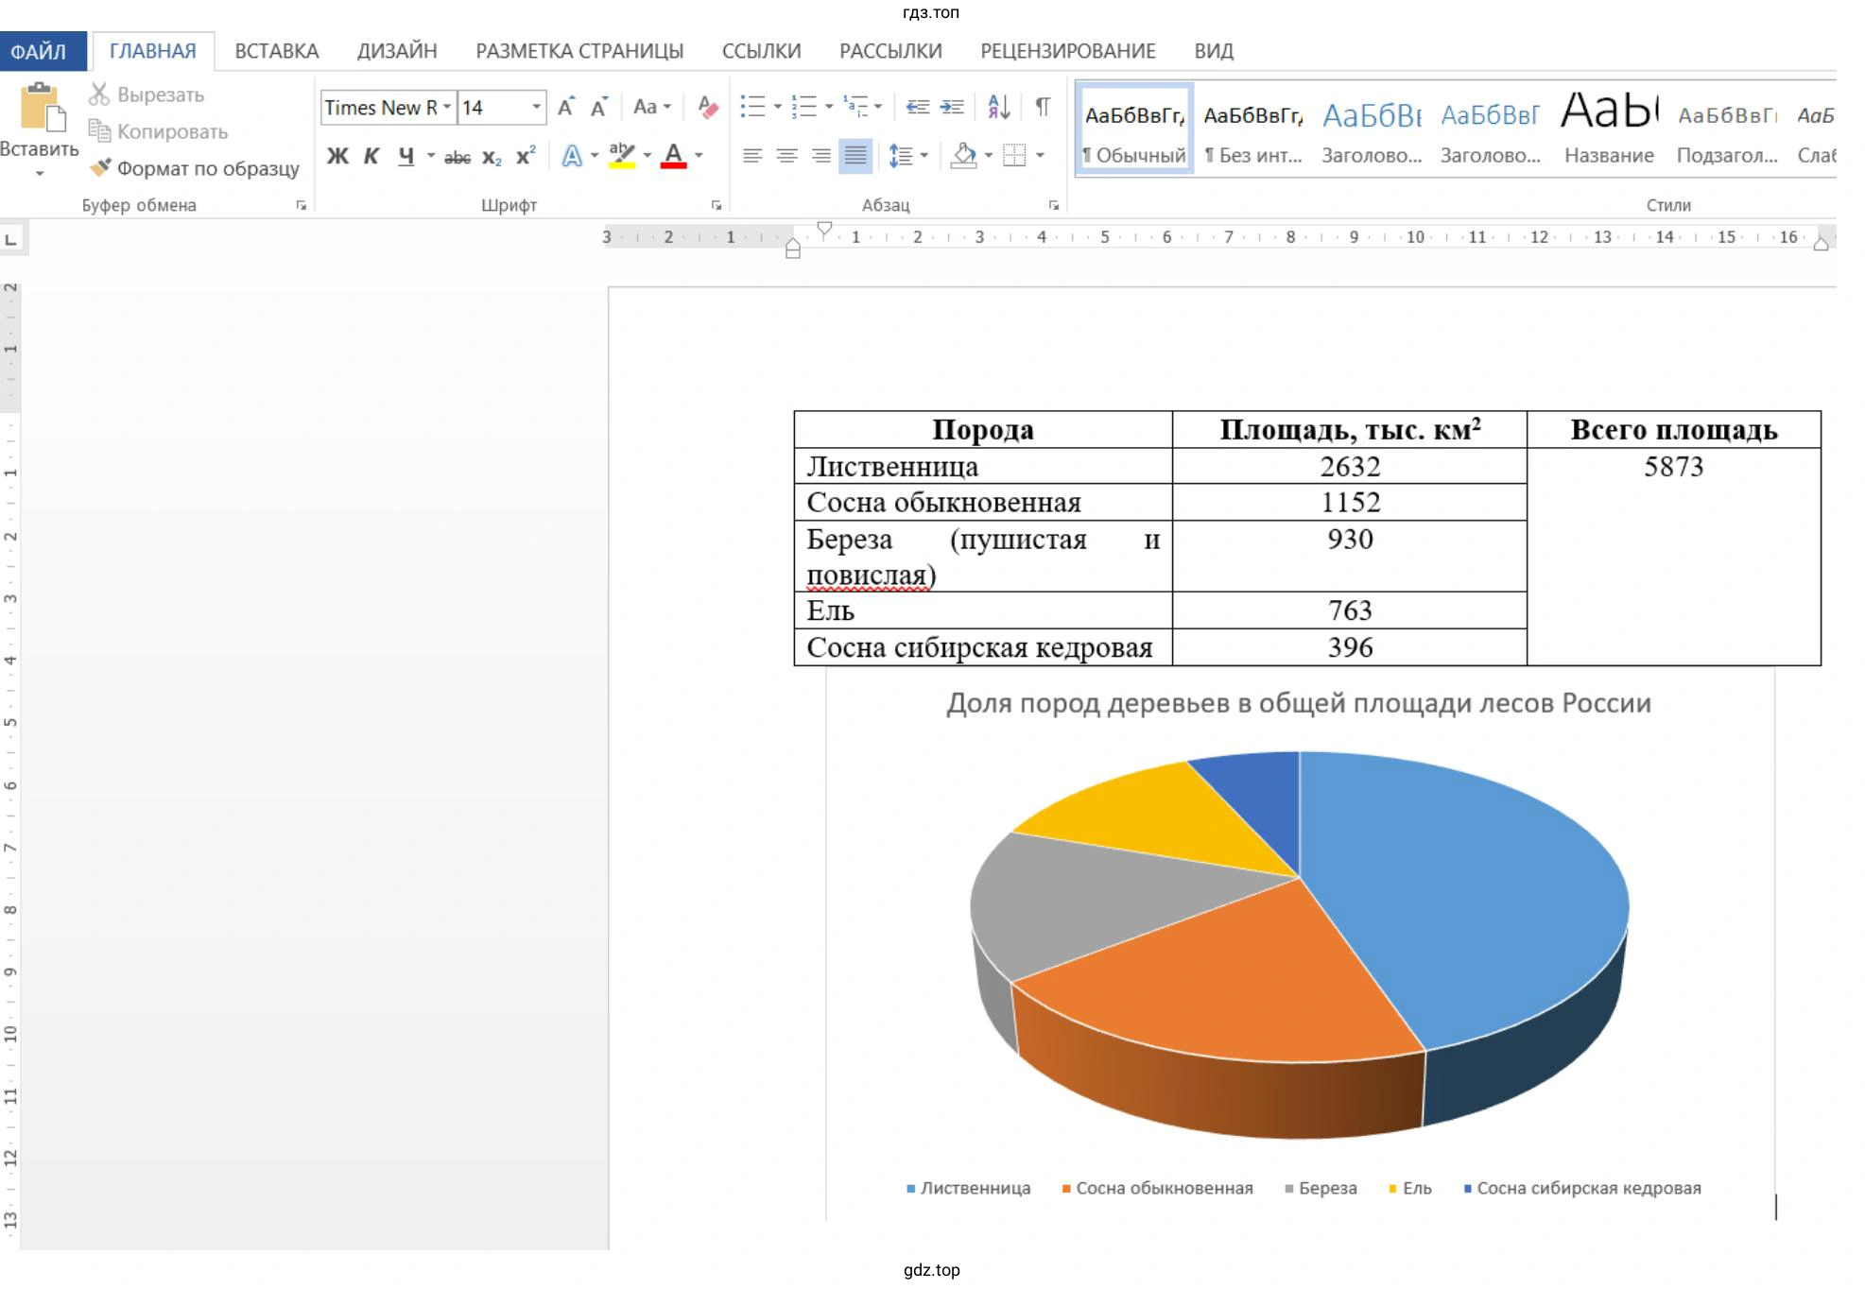Toggle paragraph marks display (¶)
1865x1289 pixels.
1042,107
